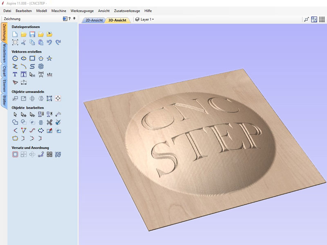The height and width of the screenshot is (245, 327).
Task: Select the Blätter side tab
Action: click(4, 100)
